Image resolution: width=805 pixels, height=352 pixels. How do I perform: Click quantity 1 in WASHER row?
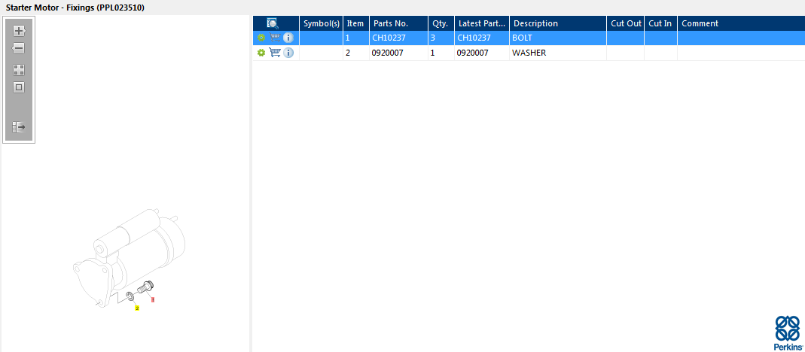441,53
